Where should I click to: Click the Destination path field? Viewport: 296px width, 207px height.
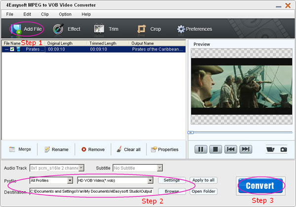[92, 191]
